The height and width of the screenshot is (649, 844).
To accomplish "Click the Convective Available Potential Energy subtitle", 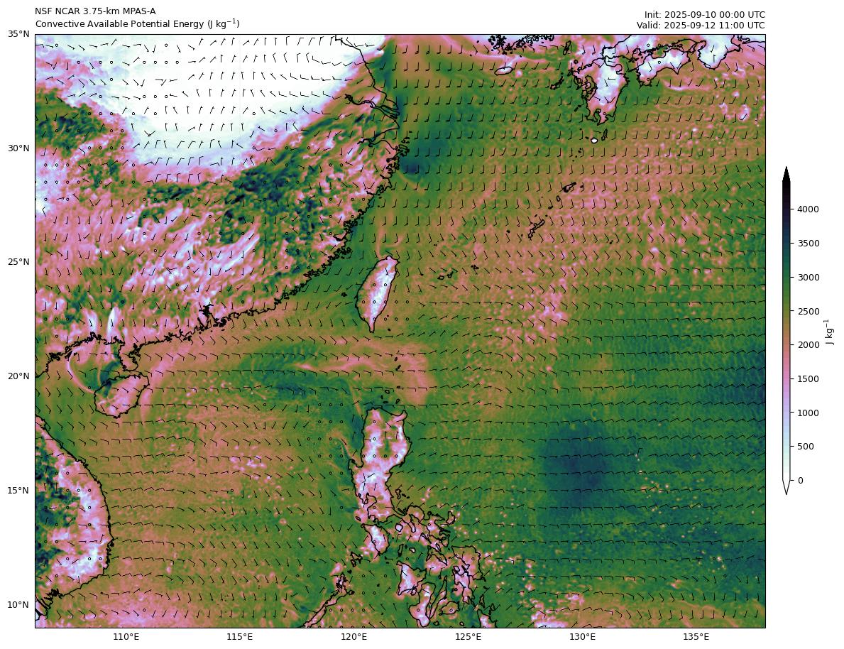I will click(137, 24).
